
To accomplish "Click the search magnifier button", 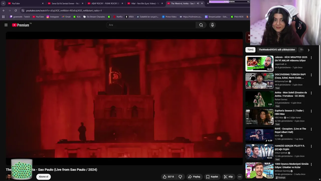I will click(201, 25).
